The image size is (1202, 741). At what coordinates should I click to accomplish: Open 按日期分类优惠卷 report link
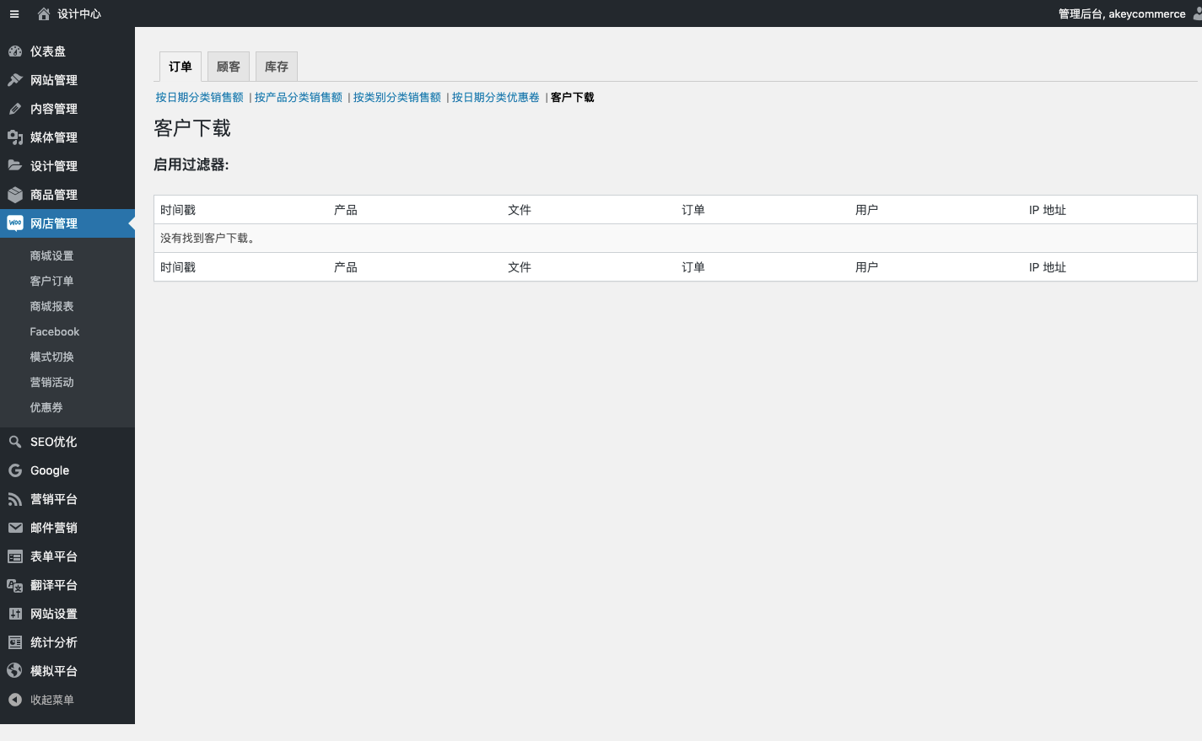click(496, 98)
